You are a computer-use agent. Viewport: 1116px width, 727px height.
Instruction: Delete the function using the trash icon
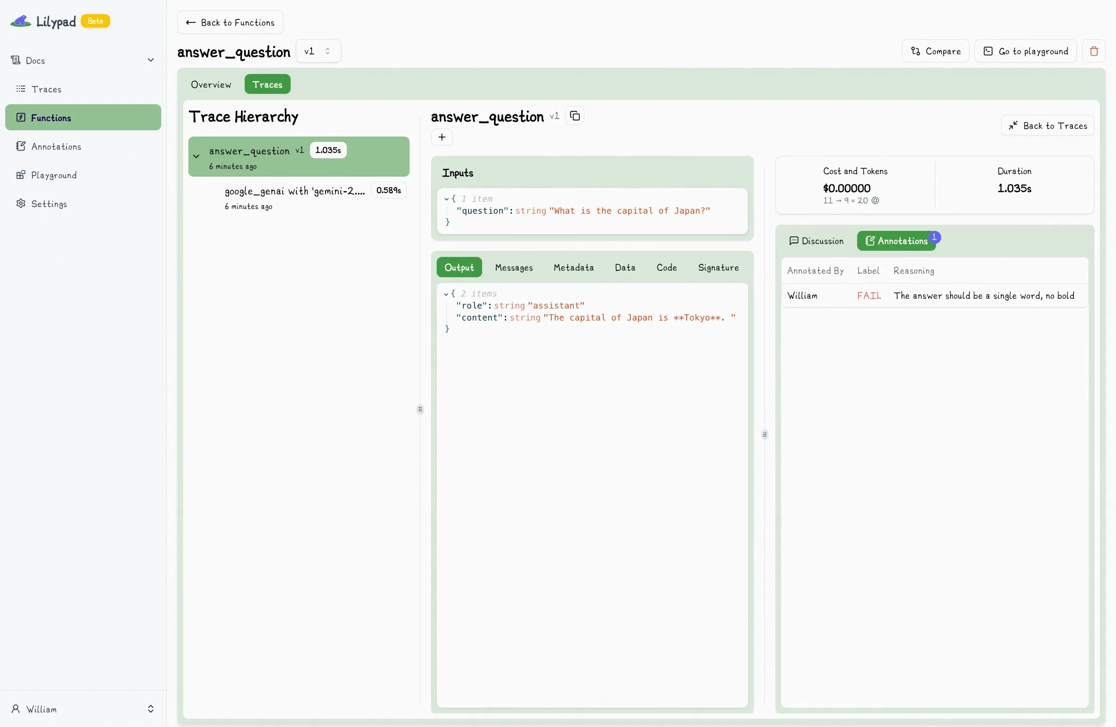pyautogui.click(x=1094, y=51)
